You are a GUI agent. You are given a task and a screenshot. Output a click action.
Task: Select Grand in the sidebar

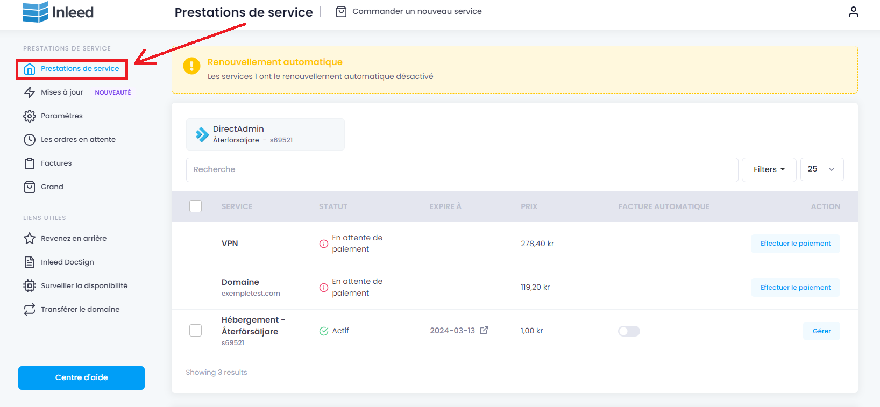tap(52, 187)
